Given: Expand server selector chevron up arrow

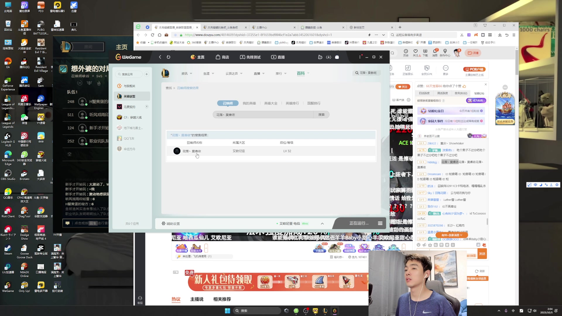Looking at the screenshot, I should tap(322, 224).
